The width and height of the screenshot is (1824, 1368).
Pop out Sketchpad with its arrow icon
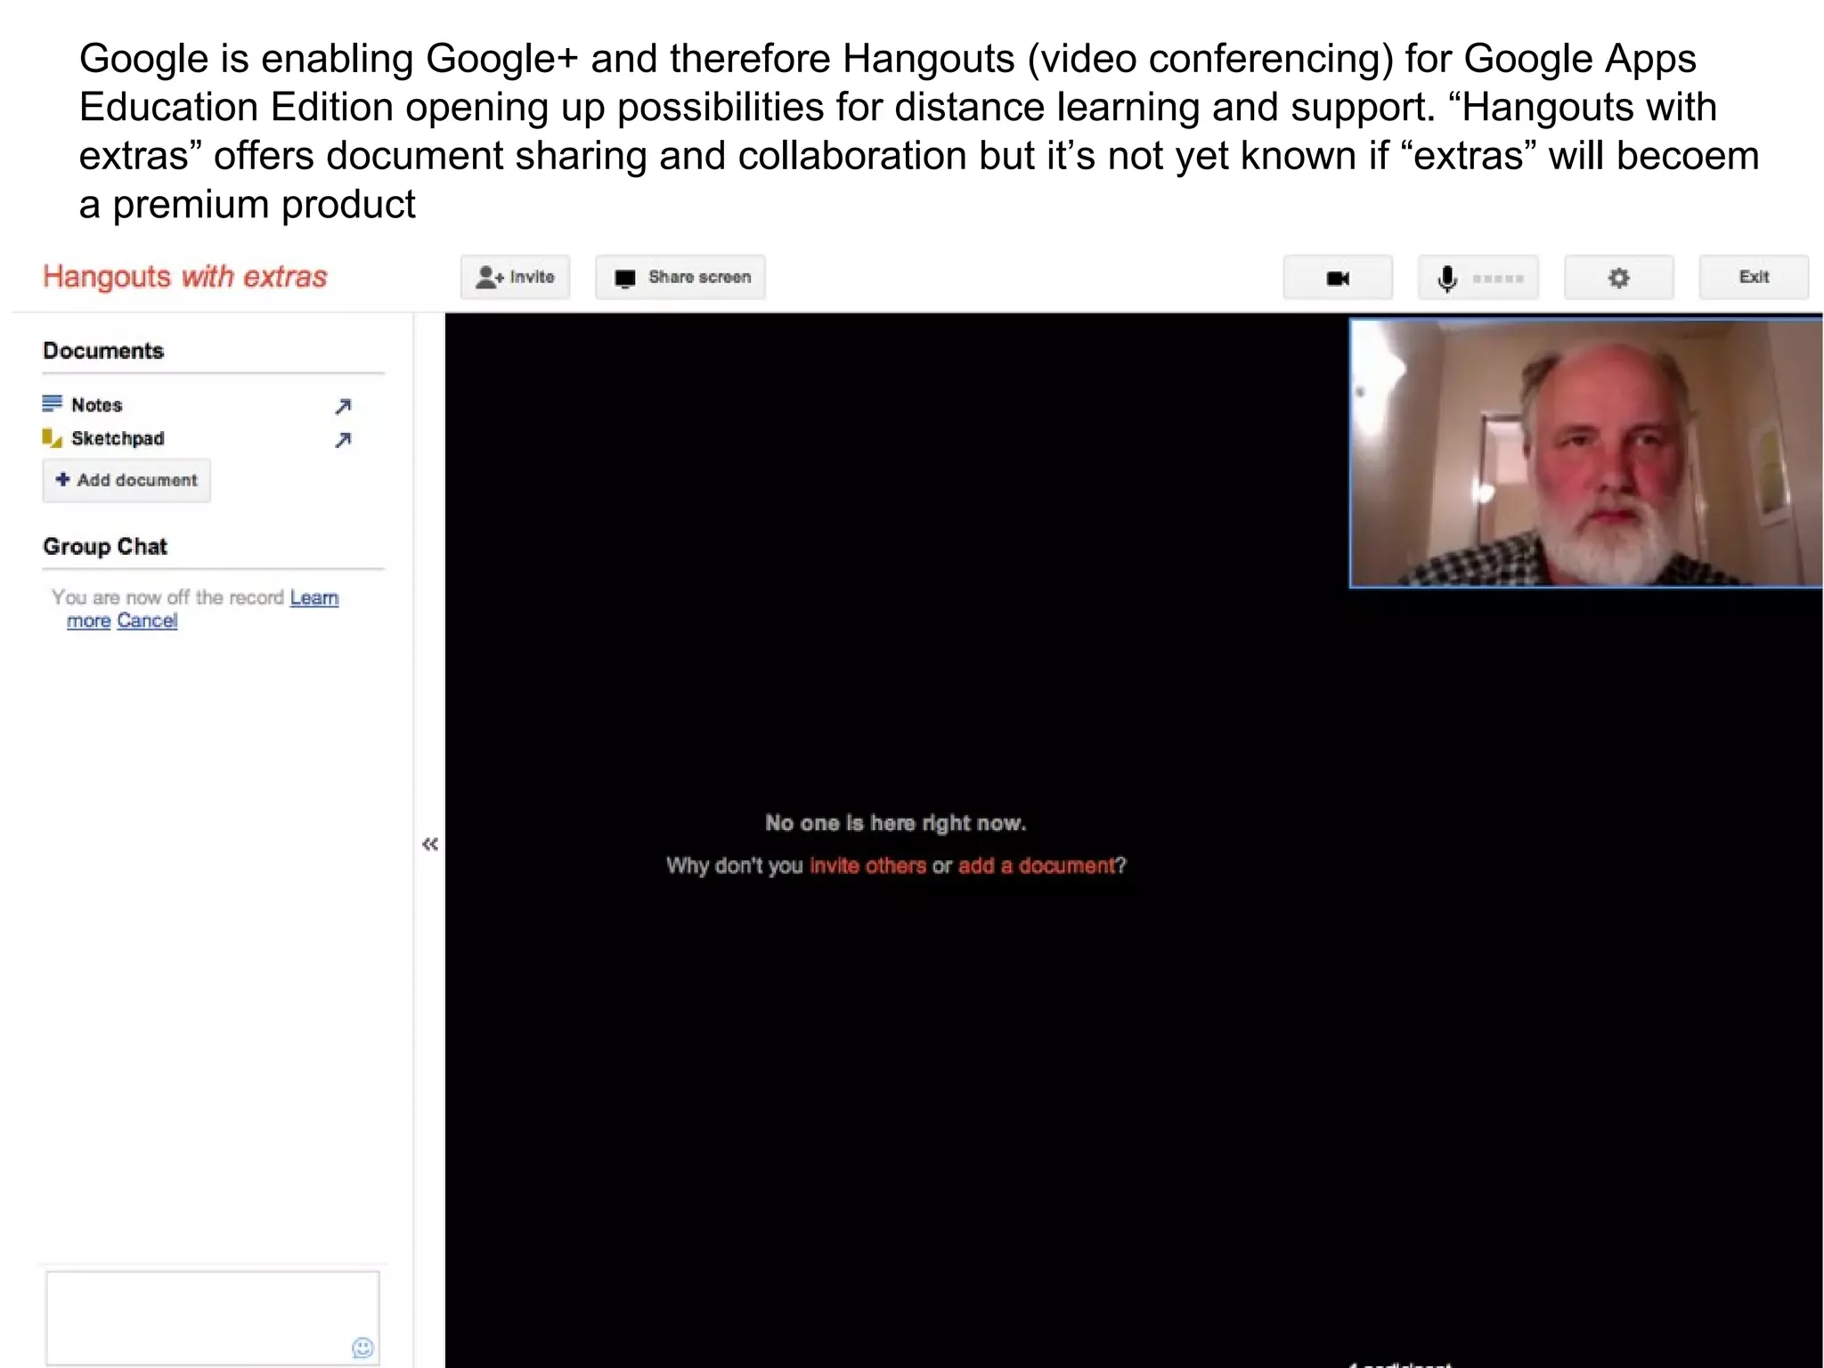click(x=343, y=440)
